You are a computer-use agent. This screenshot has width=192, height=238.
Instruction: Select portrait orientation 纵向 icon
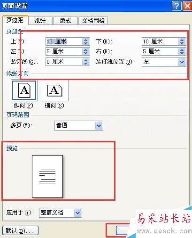click(24, 90)
